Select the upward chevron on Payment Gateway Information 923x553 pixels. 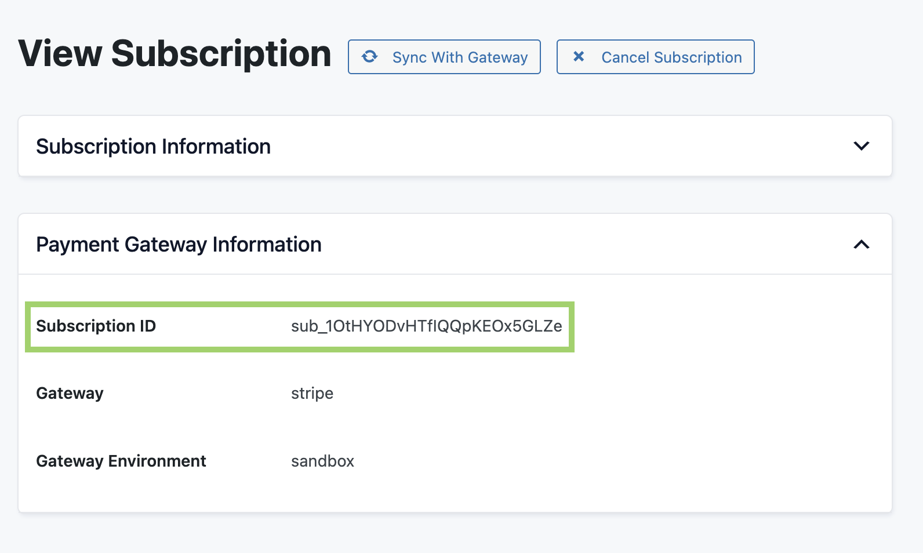coord(862,244)
